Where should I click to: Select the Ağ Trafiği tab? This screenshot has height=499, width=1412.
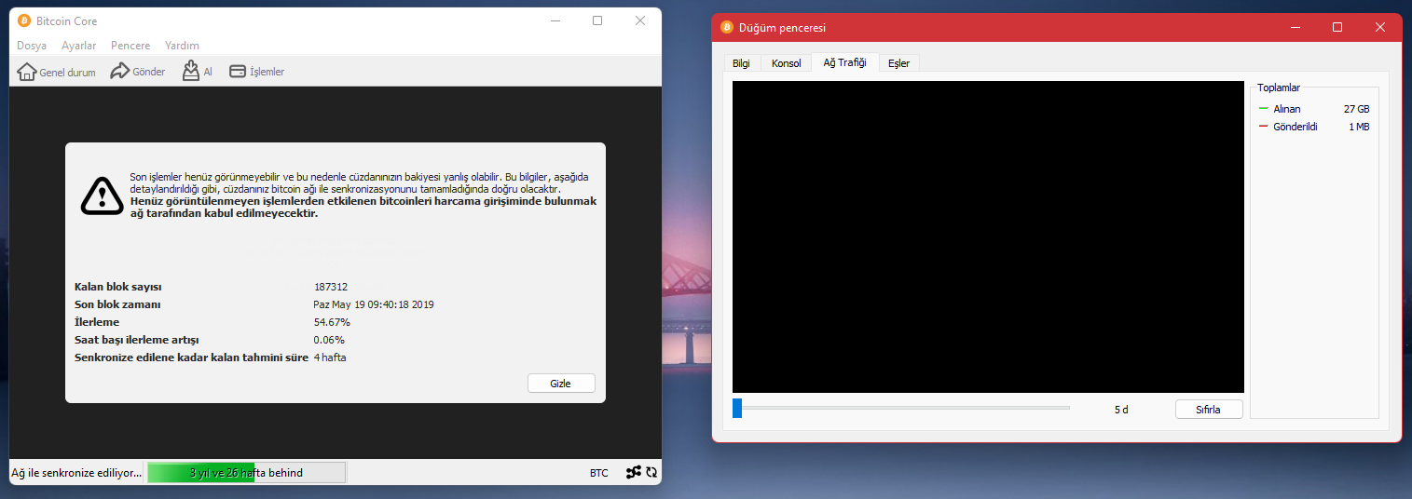click(x=844, y=62)
